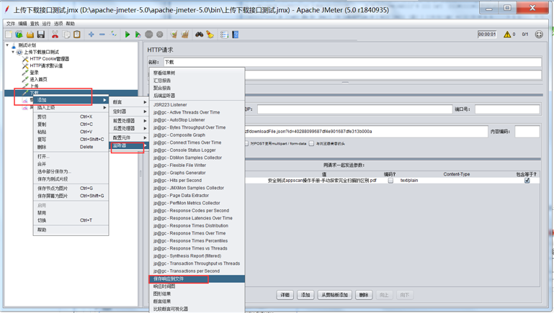Toggle the browser-compatible headers checkbox
The image size is (554, 313).
click(311, 144)
